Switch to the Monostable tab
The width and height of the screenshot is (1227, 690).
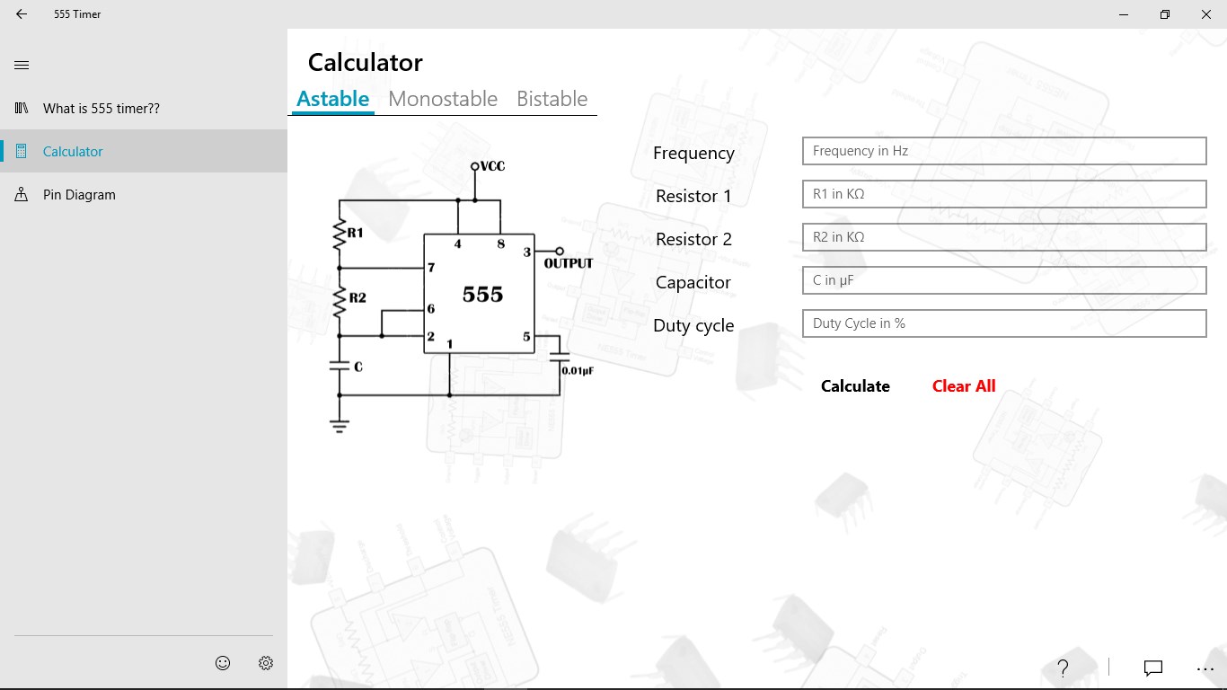point(443,99)
